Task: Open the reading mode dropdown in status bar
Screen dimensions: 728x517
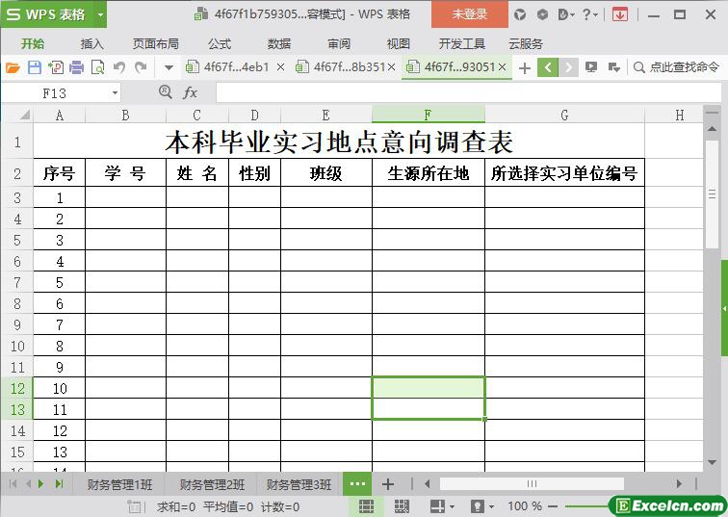Action: pyautogui.click(x=453, y=506)
